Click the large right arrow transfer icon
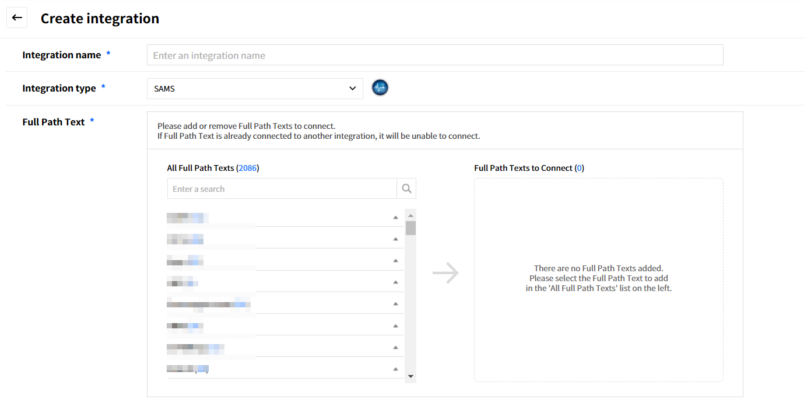 pos(445,273)
